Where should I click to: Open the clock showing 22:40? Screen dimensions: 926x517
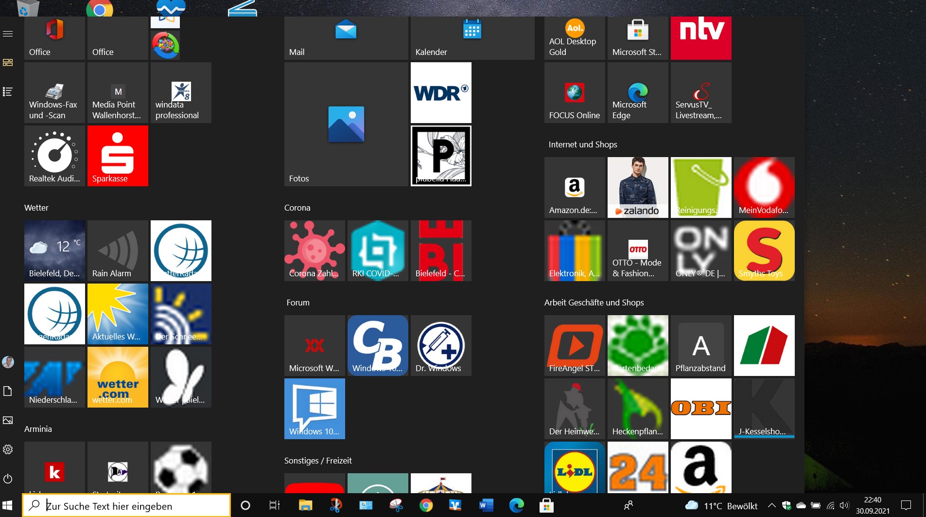[x=873, y=506]
